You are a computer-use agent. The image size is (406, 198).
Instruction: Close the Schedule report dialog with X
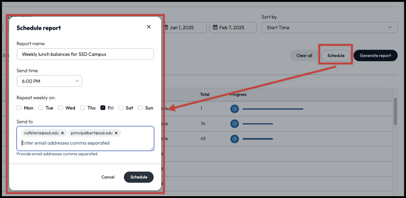pyautogui.click(x=149, y=27)
